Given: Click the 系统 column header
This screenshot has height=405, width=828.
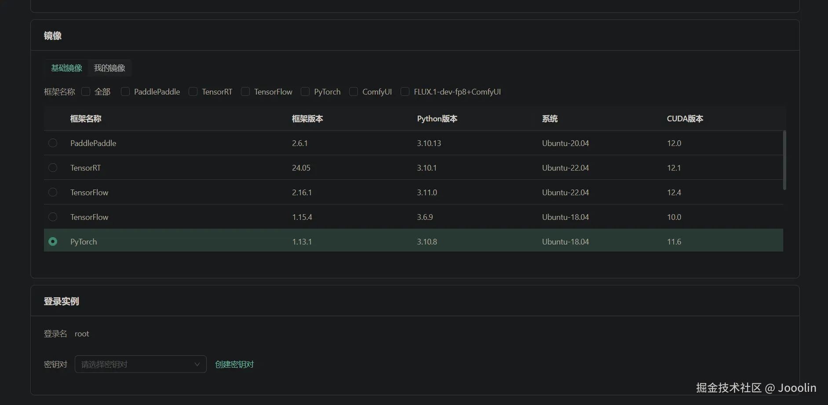Looking at the screenshot, I should [x=550, y=119].
